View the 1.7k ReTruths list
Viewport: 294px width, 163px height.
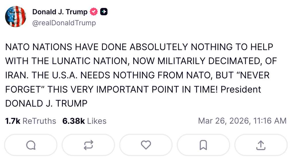tap(31, 121)
